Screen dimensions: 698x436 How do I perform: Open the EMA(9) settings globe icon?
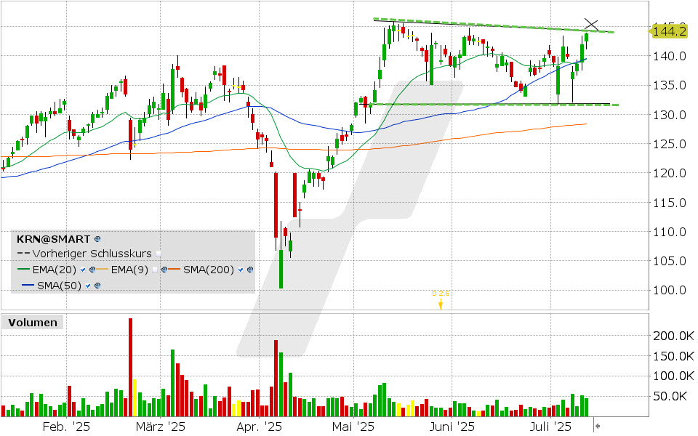[x=164, y=270]
